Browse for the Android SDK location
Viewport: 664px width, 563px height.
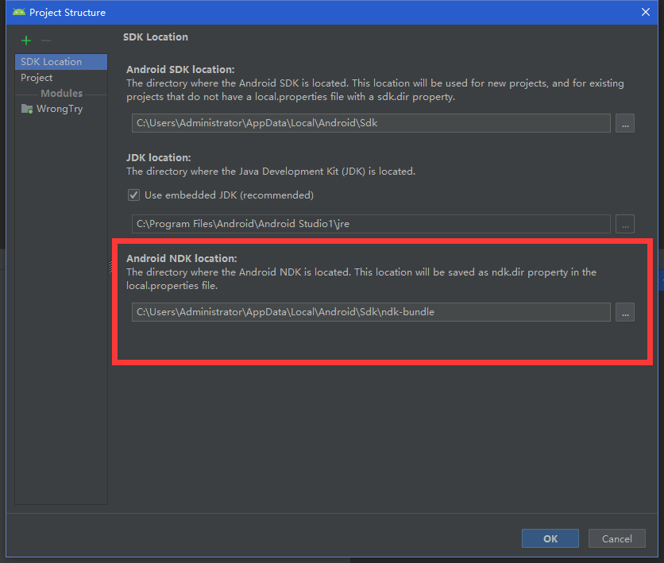pos(625,123)
